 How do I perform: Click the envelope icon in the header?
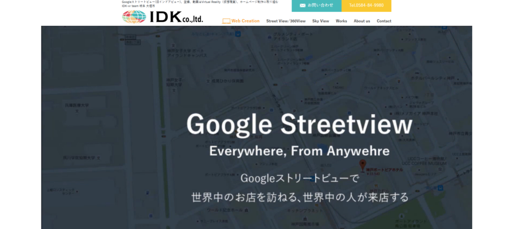point(302,5)
